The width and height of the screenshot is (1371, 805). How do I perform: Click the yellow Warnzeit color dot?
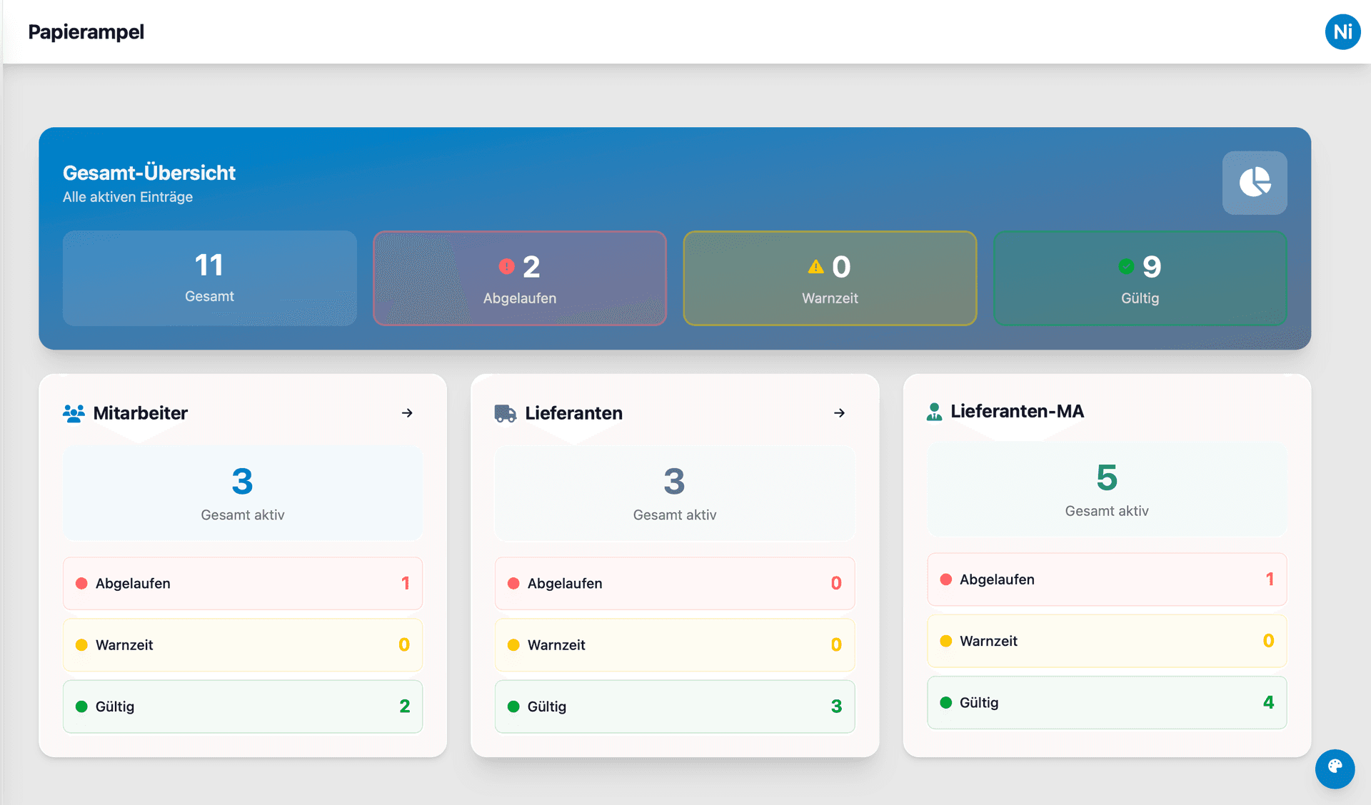coord(81,644)
